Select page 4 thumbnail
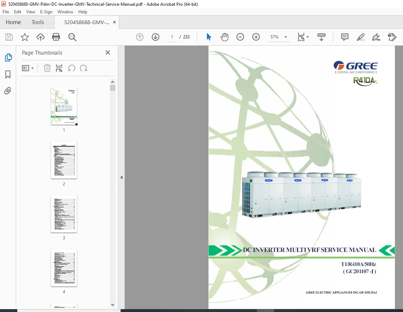 point(64,268)
